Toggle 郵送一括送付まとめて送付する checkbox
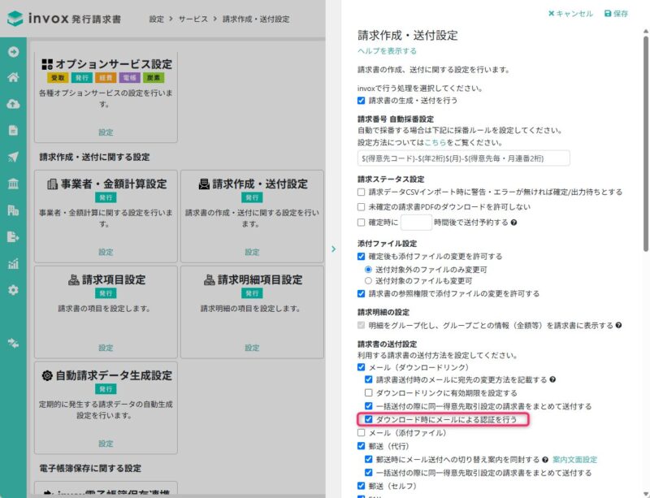The image size is (650, 498). pyautogui.click(x=369, y=472)
